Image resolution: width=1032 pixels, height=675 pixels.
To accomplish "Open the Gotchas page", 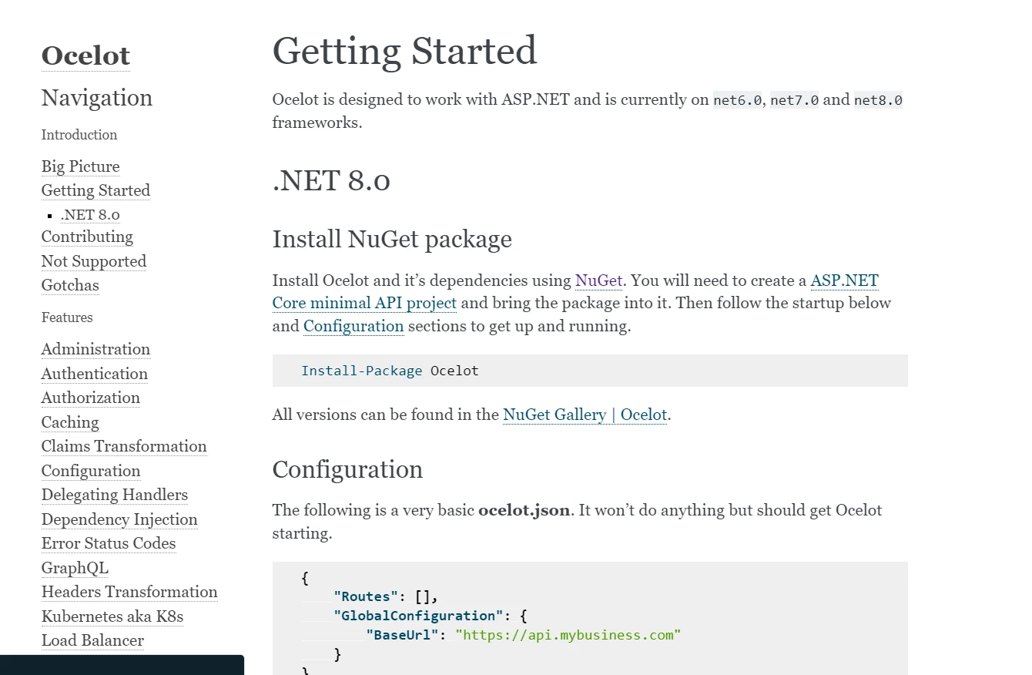I will click(70, 285).
